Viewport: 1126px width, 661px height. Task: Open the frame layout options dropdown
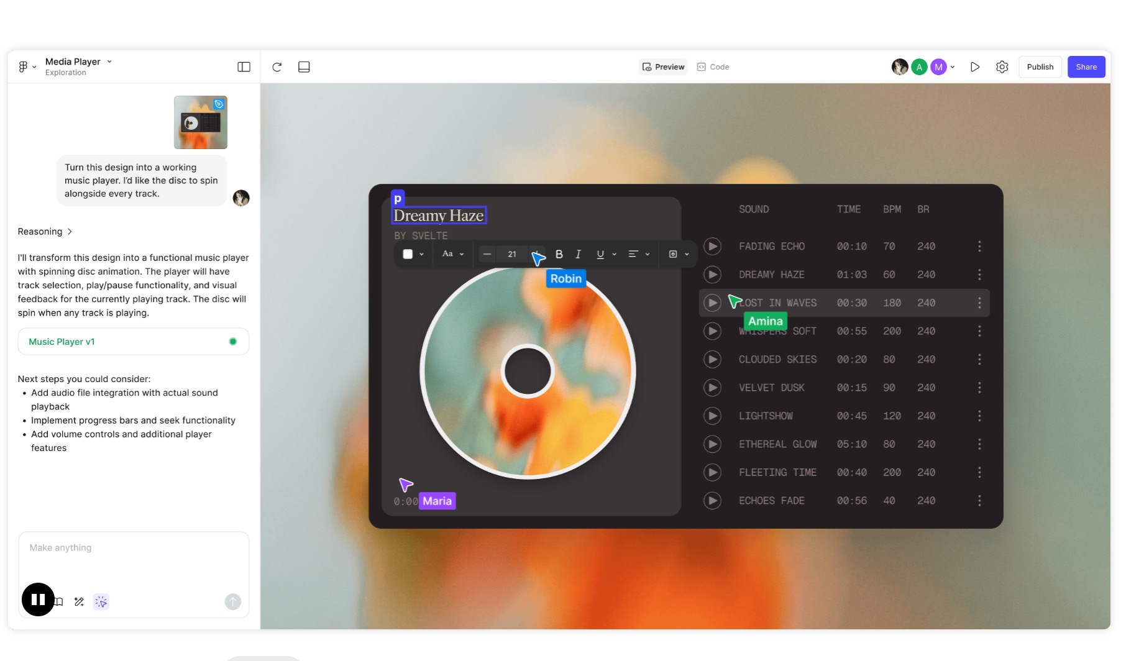click(679, 254)
